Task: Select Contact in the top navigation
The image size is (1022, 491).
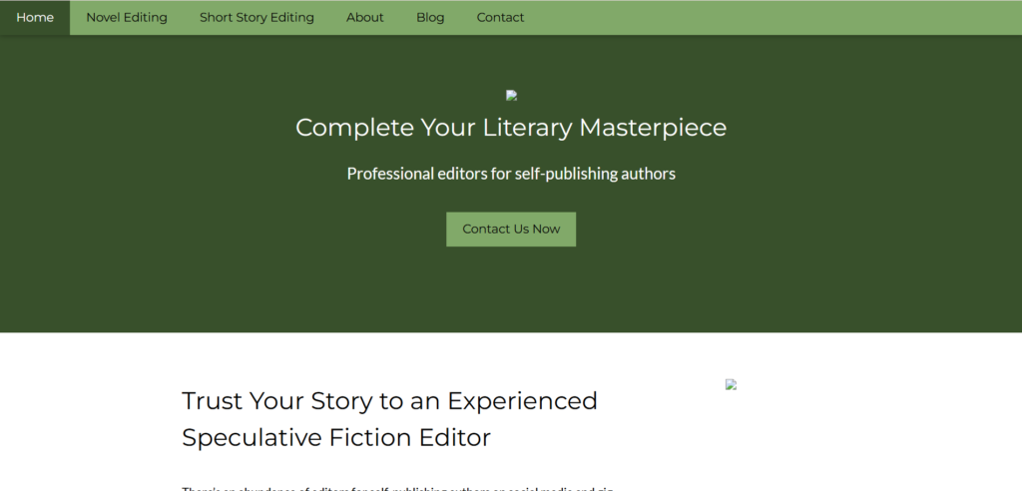Action: tap(500, 17)
